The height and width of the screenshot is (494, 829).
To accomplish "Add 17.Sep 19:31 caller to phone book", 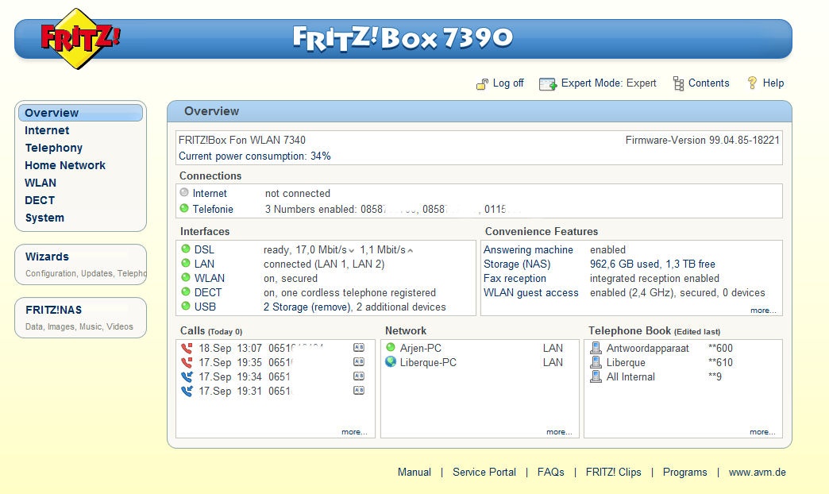I will pyautogui.click(x=359, y=390).
